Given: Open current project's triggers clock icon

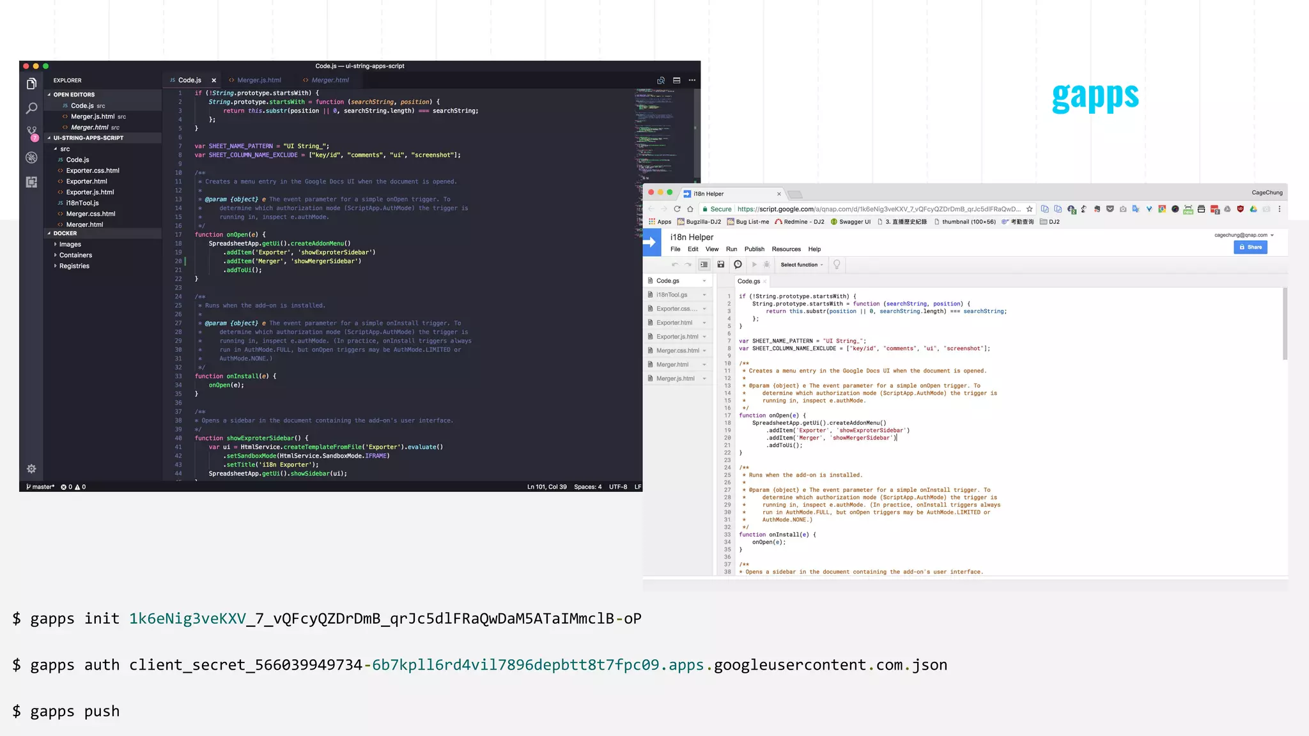Looking at the screenshot, I should 738,264.
